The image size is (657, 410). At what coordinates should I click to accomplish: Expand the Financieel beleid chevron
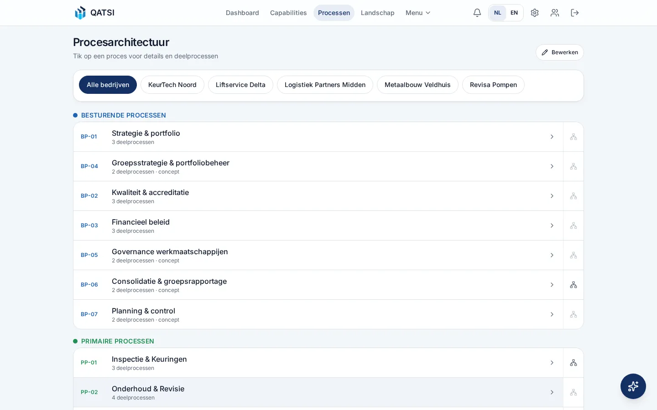552,225
